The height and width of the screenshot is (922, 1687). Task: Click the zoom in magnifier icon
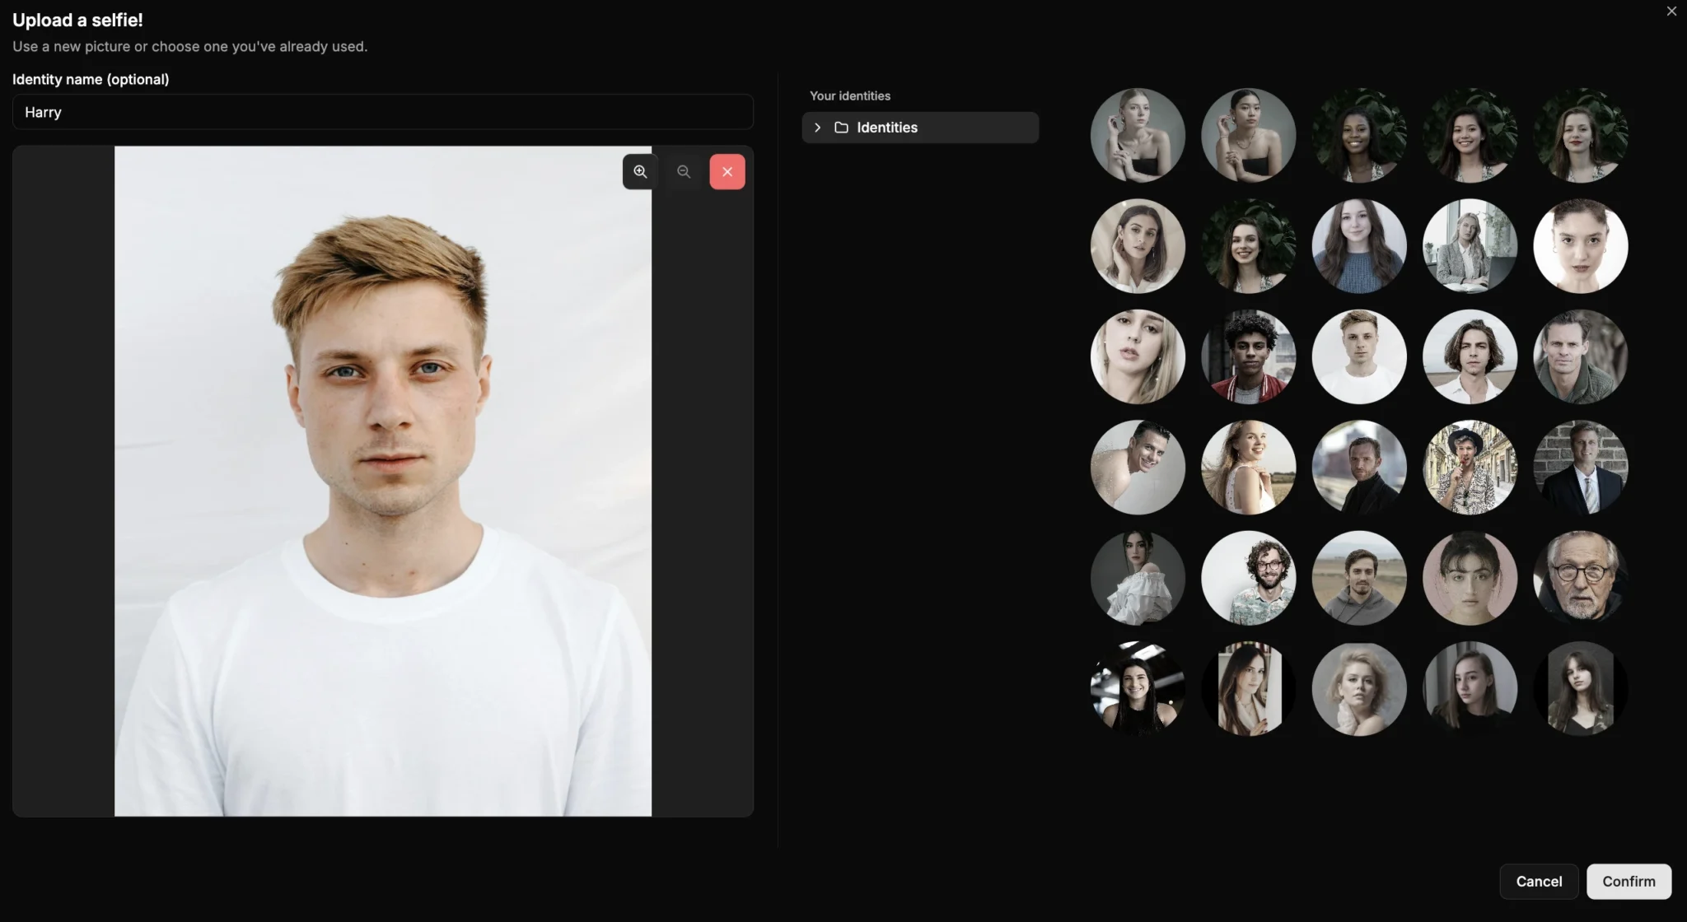[x=640, y=171]
